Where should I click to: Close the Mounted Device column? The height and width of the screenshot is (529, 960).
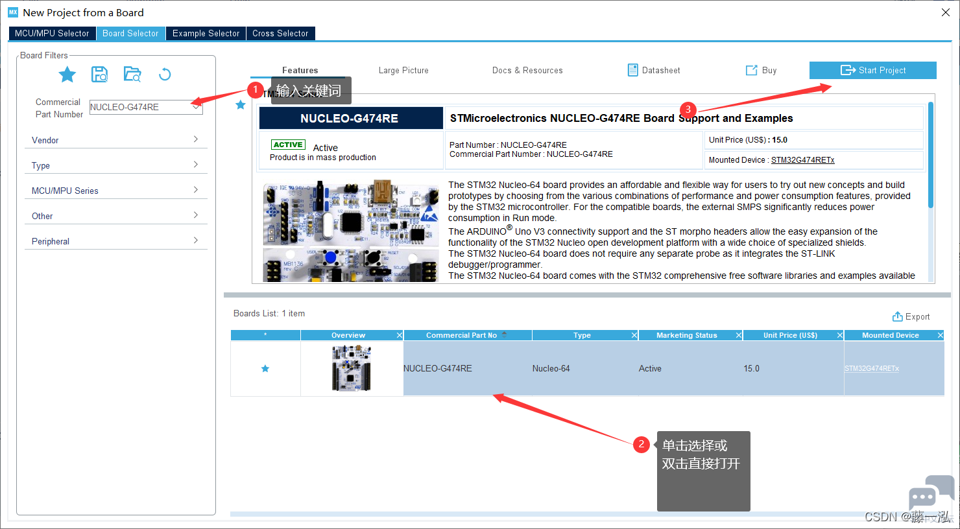(941, 335)
